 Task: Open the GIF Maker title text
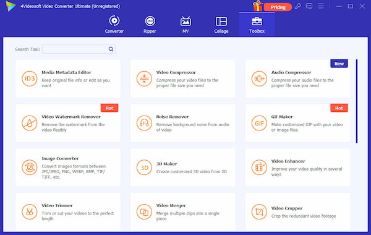(x=282, y=117)
